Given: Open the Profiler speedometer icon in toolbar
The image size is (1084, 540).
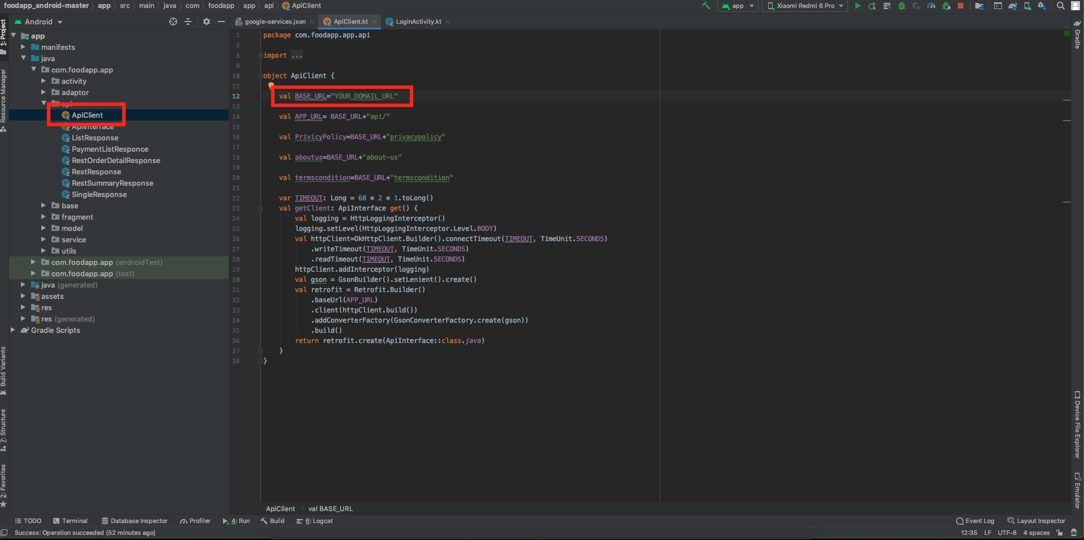Looking at the screenshot, I should (x=931, y=6).
